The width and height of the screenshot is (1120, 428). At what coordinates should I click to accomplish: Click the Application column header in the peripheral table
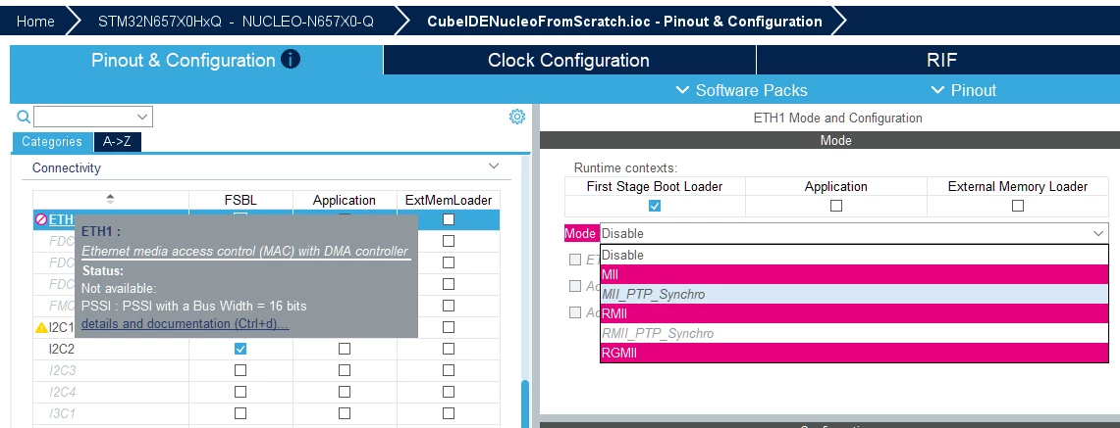(x=345, y=200)
